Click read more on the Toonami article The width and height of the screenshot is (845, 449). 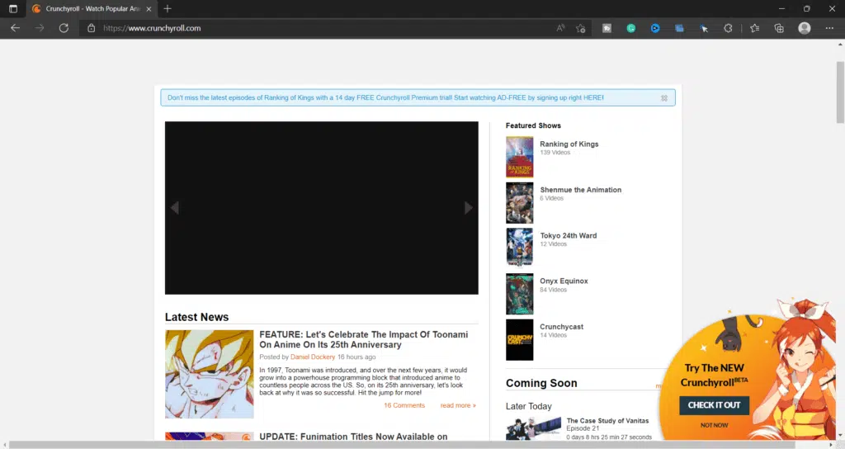pos(458,405)
